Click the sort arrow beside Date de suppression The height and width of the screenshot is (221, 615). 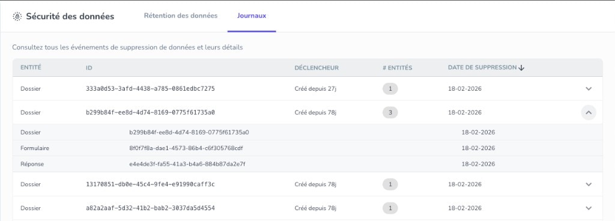click(x=521, y=68)
